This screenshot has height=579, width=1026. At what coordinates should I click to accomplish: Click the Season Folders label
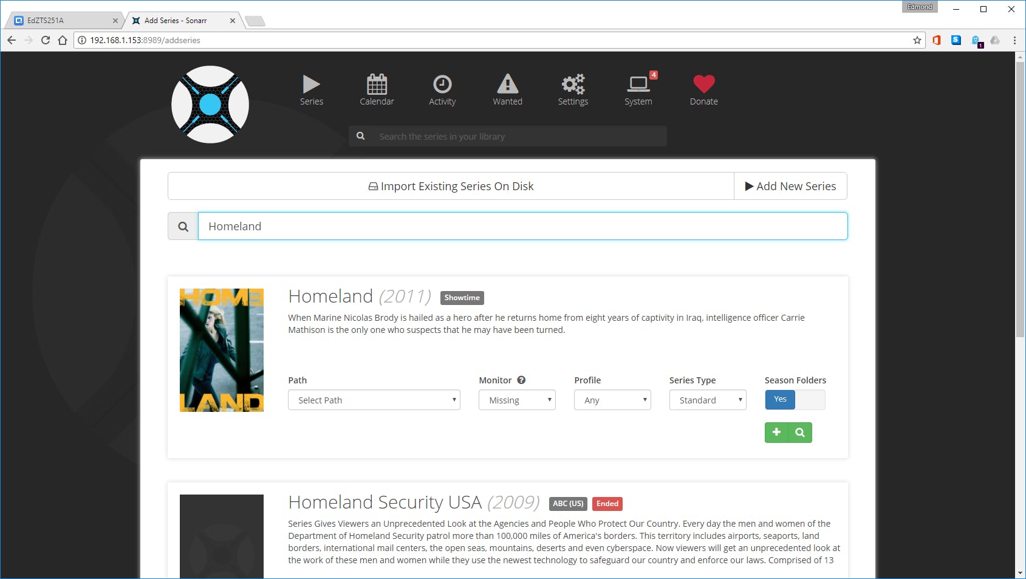pyautogui.click(x=795, y=380)
